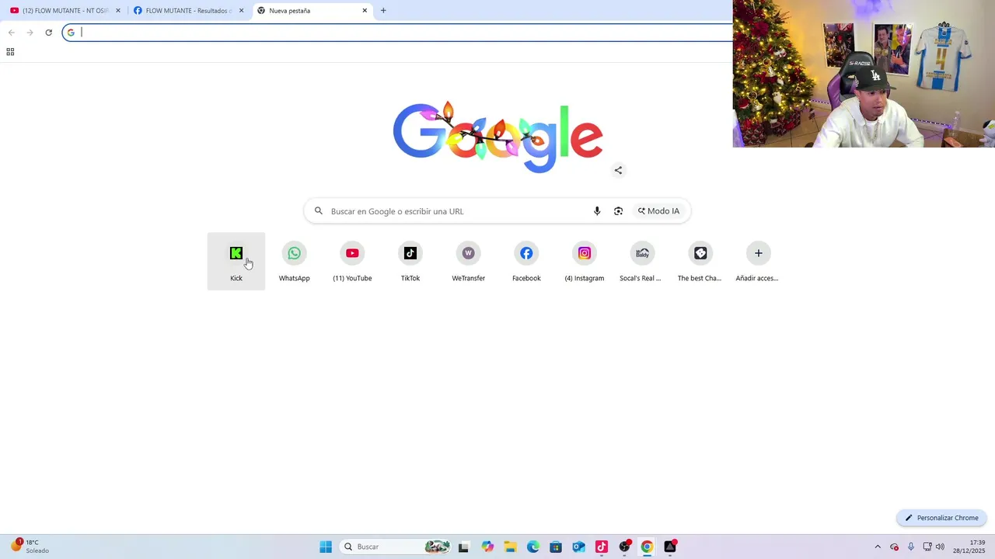Close the FLOW MUTANTE - Resultados tab
The height and width of the screenshot is (559, 995).
tap(241, 11)
